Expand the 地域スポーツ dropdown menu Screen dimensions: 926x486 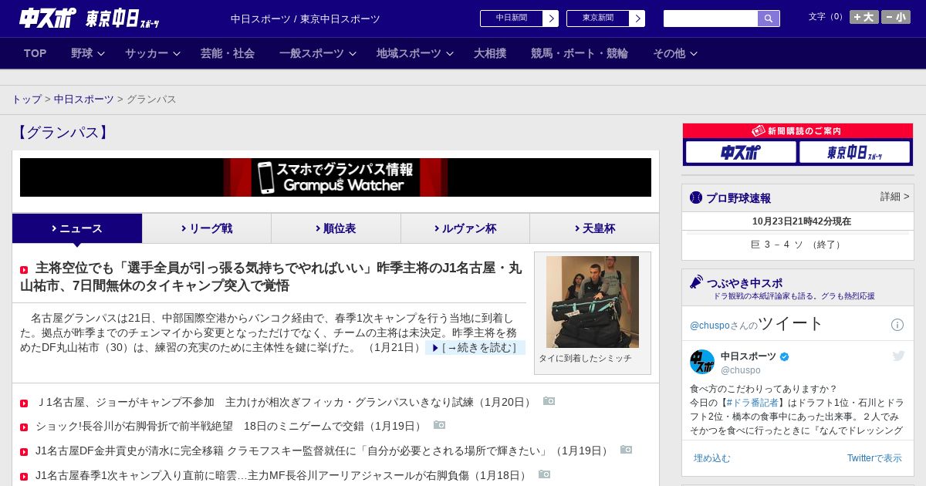pyautogui.click(x=415, y=53)
